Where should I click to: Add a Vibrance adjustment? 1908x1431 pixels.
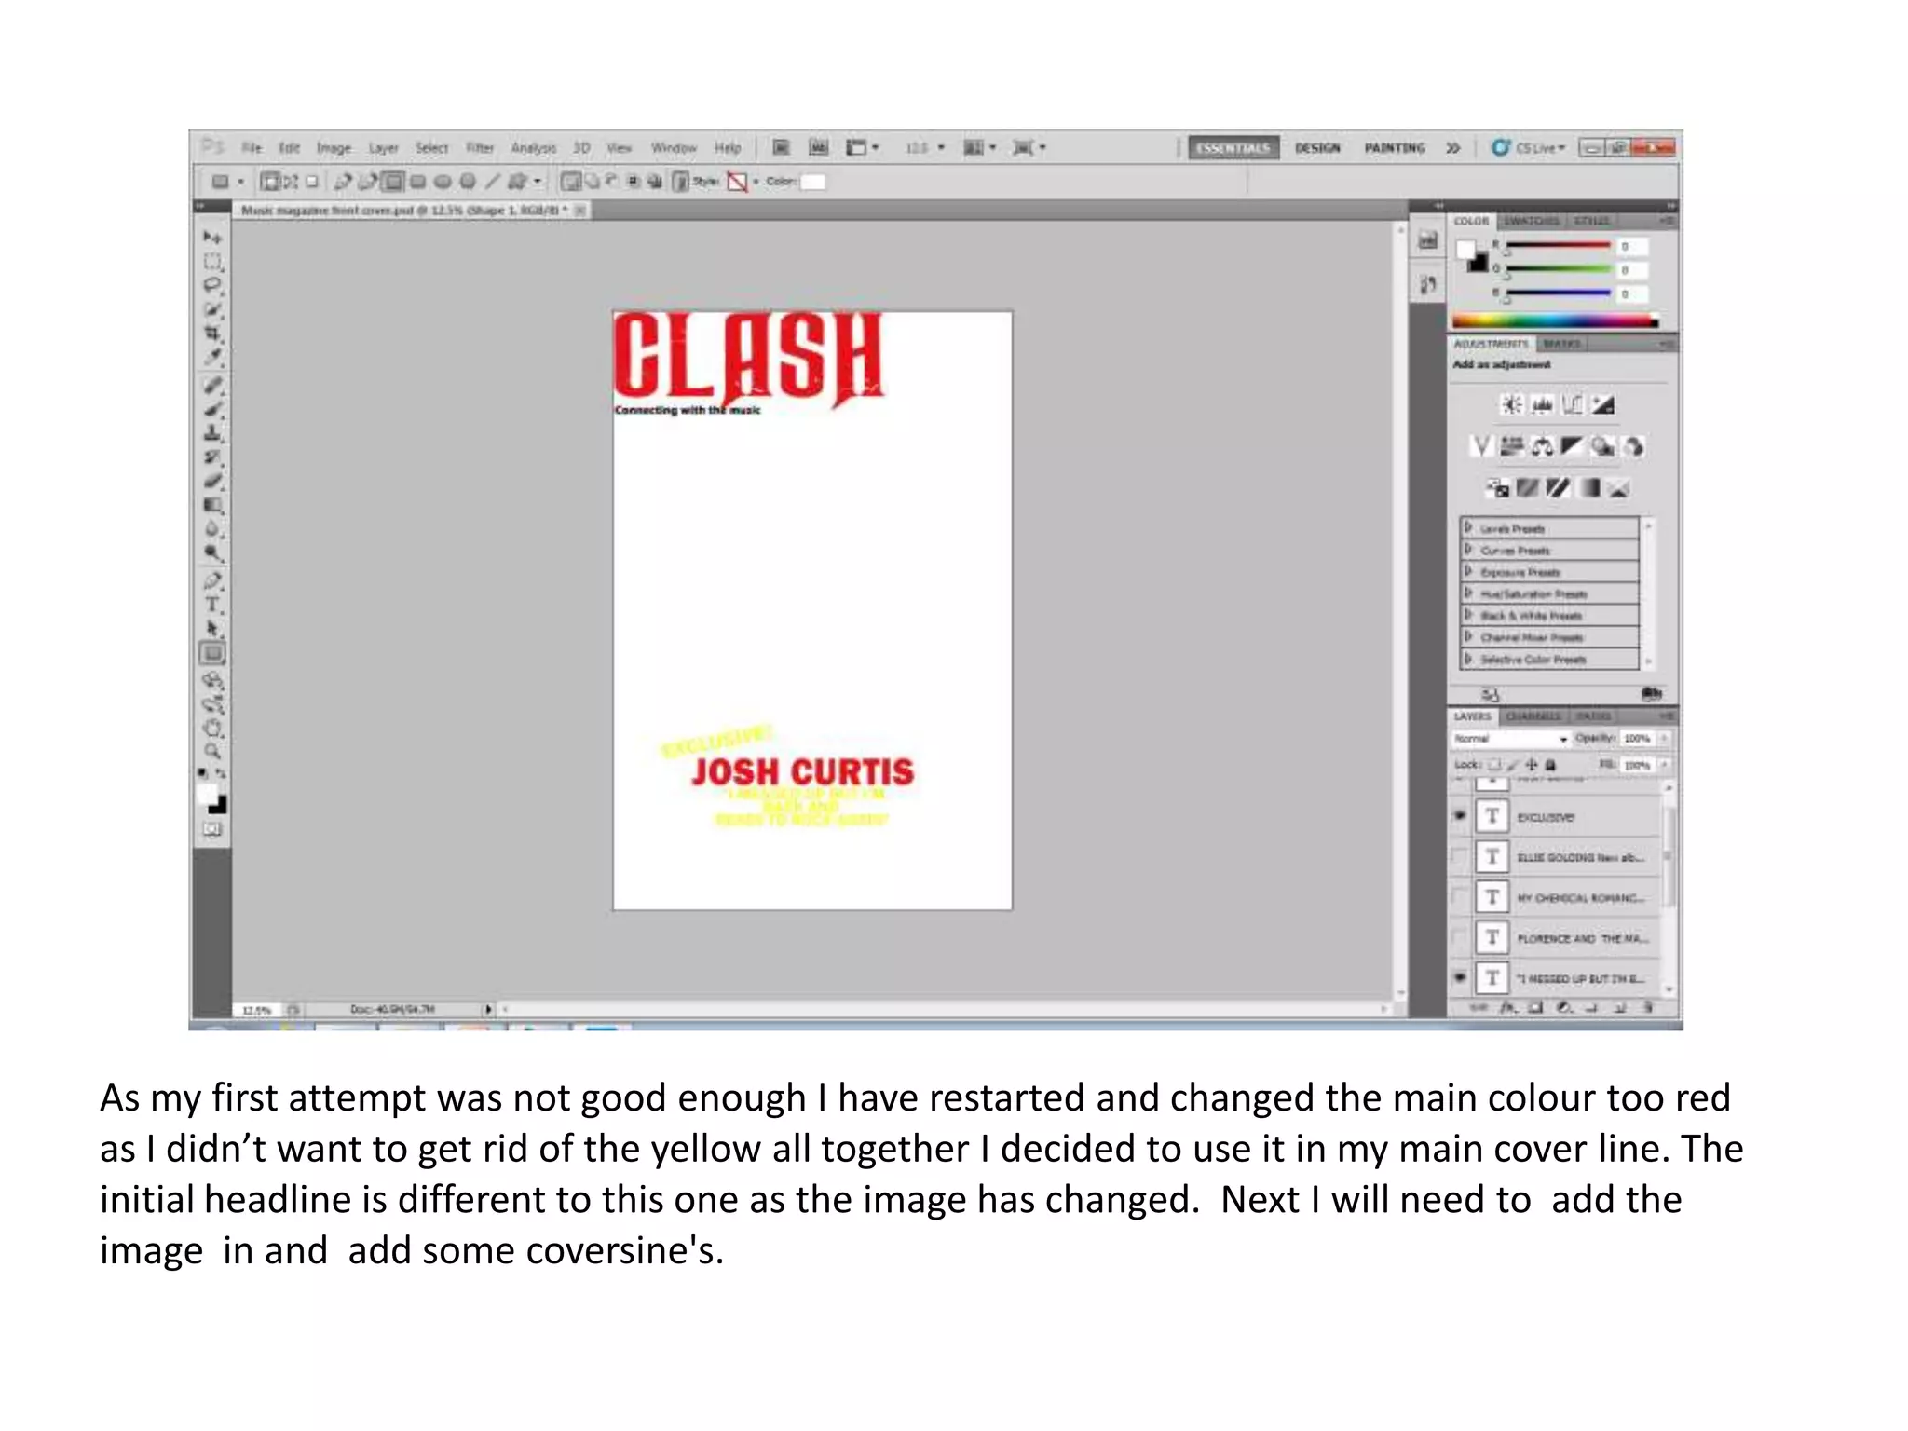(x=1481, y=446)
